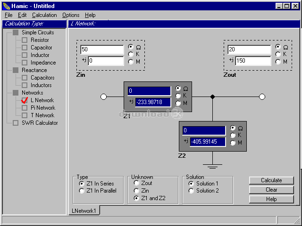Check the Pi Network box
The height and width of the screenshot is (226, 302).
click(x=25, y=108)
